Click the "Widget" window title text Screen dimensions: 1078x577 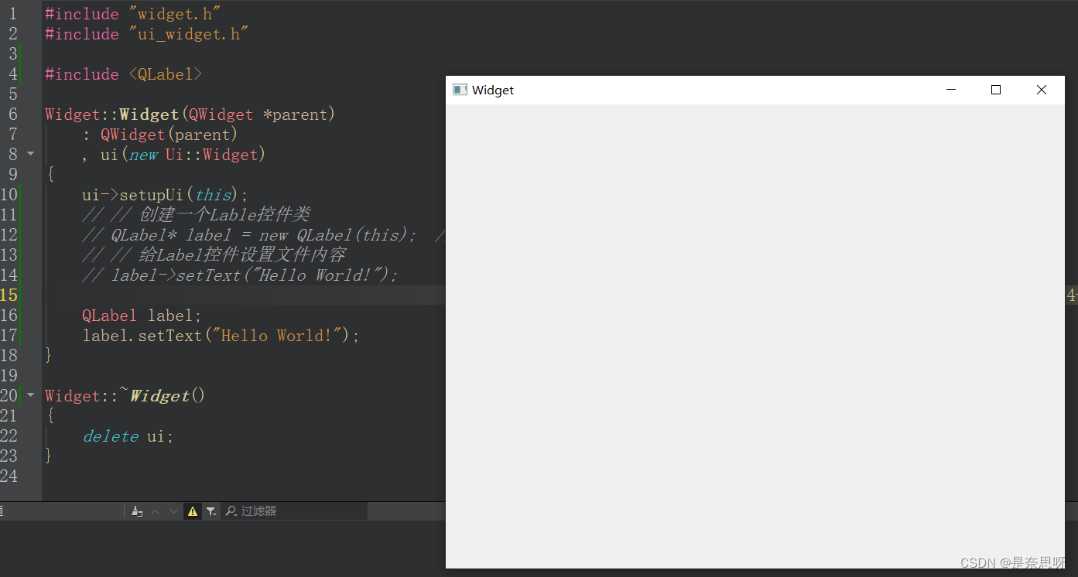(x=493, y=90)
